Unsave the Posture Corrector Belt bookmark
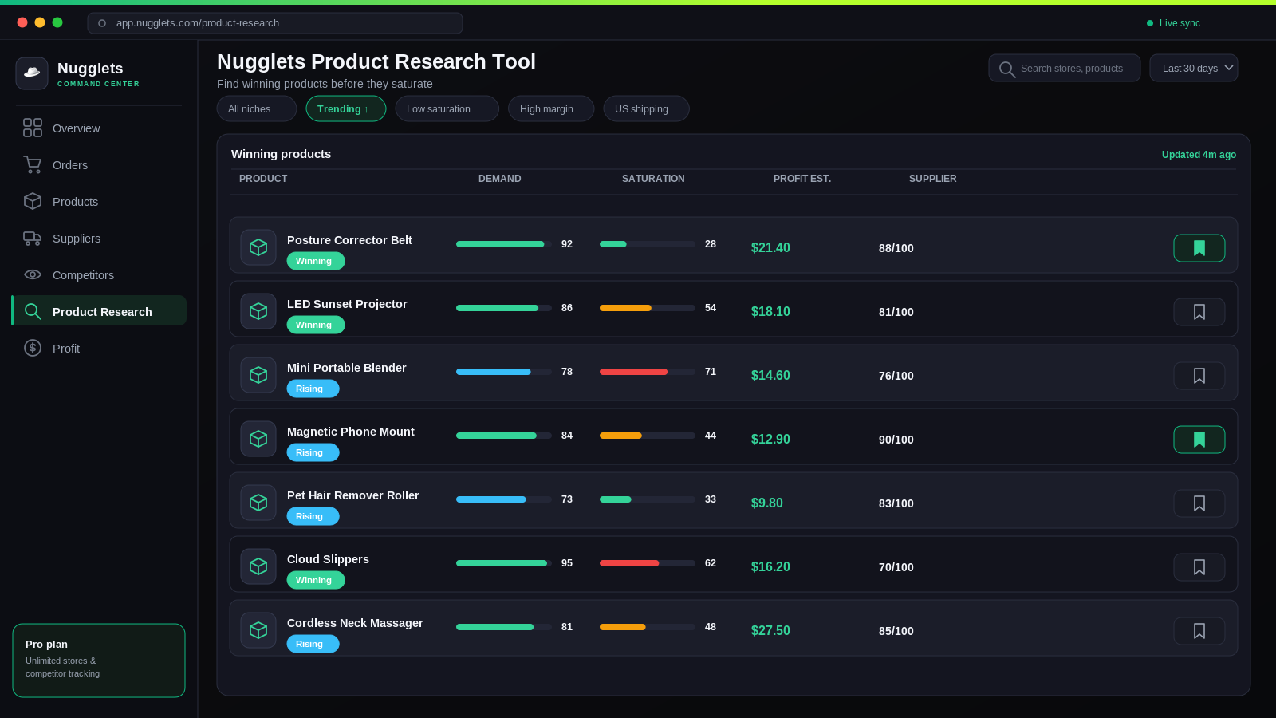 [x=1199, y=248]
